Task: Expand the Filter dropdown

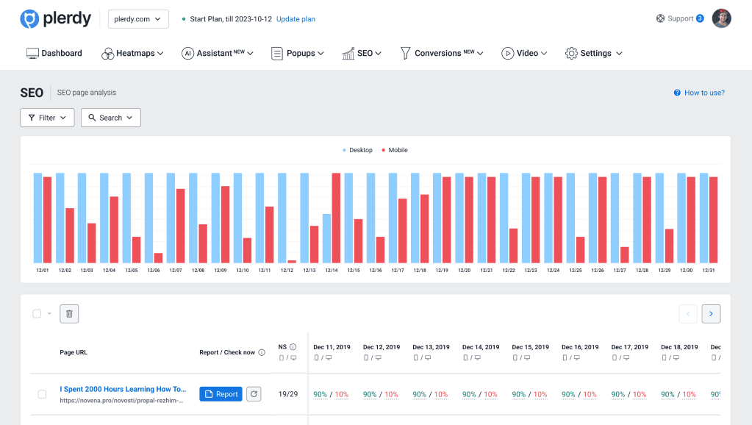Action: point(46,117)
